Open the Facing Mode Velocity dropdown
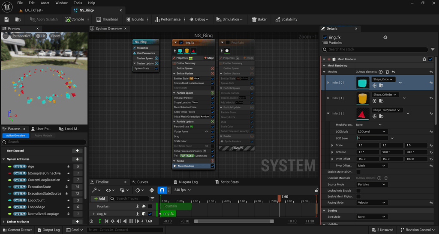The width and height of the screenshot is (439, 234). [x=371, y=203]
